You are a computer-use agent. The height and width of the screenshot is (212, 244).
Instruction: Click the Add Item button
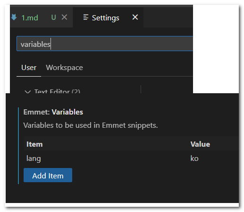[48, 175]
